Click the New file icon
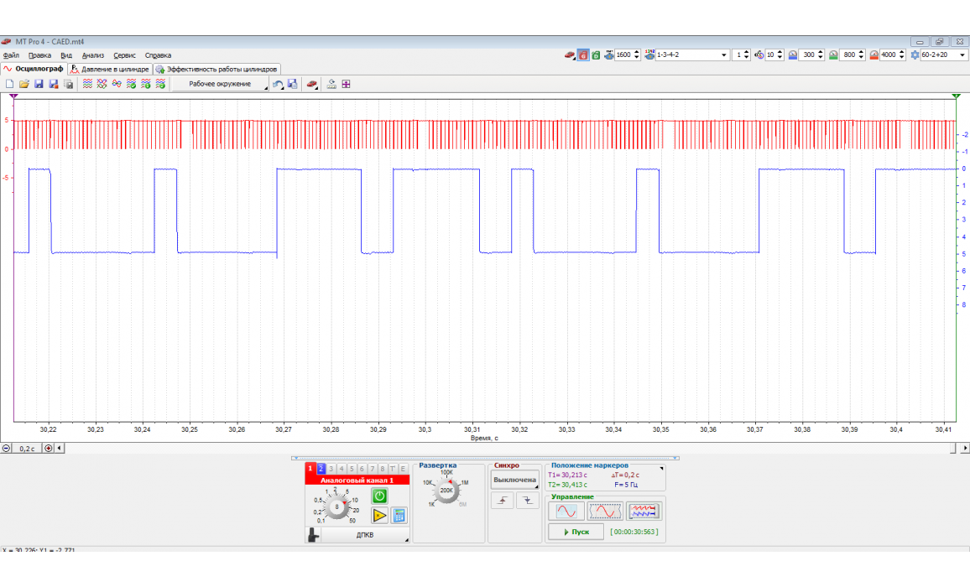This screenshot has height=587, width=970. [x=9, y=84]
